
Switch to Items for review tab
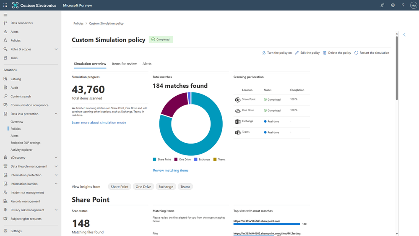click(x=124, y=64)
